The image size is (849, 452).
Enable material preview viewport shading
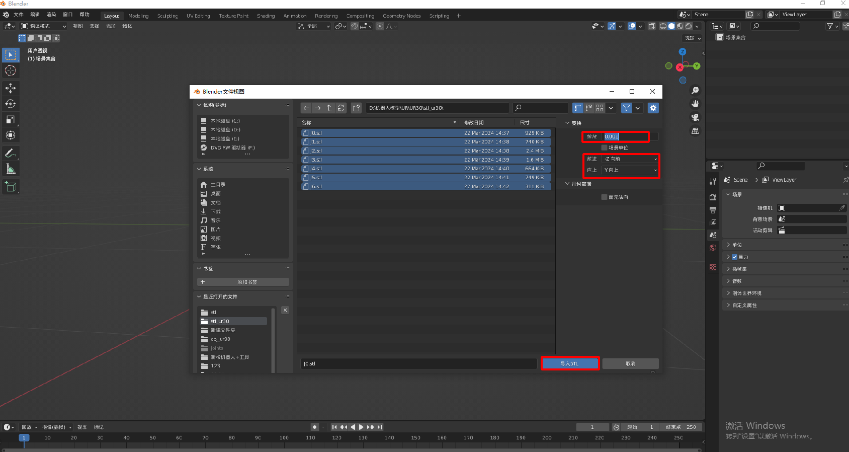click(x=680, y=26)
